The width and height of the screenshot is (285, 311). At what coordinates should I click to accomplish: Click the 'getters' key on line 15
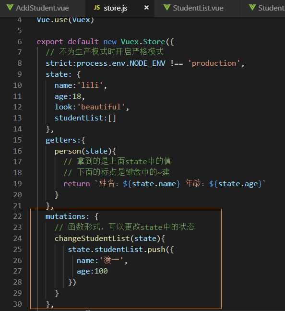tap(61, 140)
